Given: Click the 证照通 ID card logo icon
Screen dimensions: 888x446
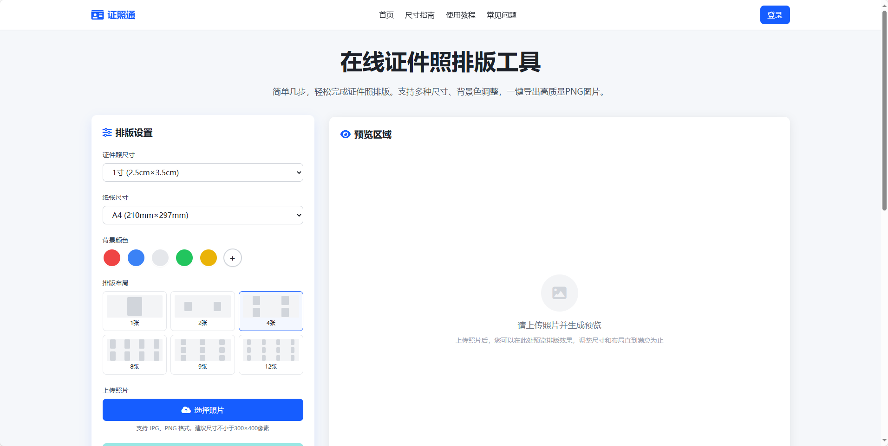Looking at the screenshot, I should [x=97, y=15].
